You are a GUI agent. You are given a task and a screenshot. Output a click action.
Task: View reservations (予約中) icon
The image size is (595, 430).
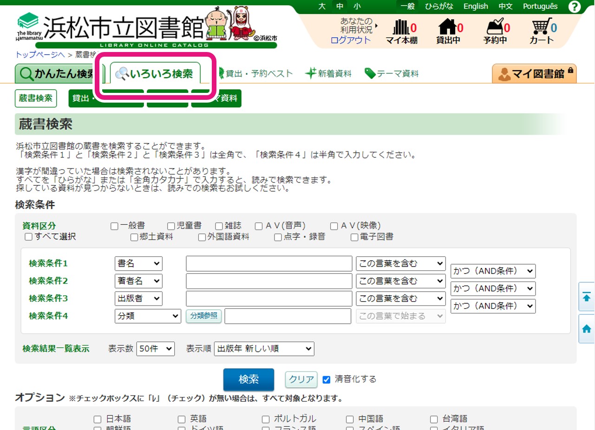[496, 31]
